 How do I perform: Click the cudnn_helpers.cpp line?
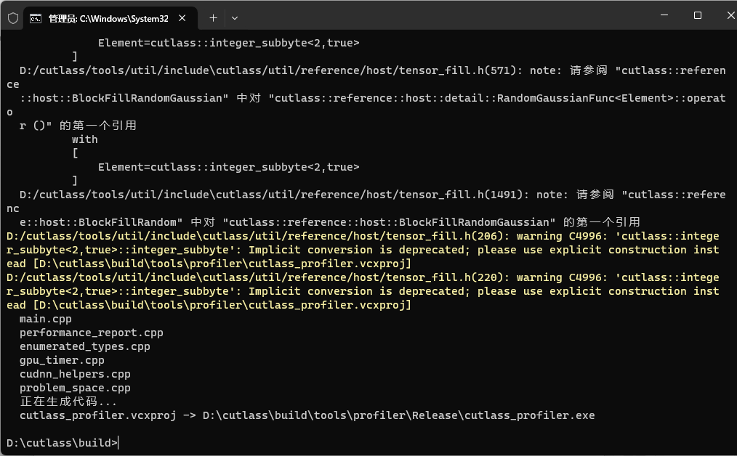click(x=75, y=374)
